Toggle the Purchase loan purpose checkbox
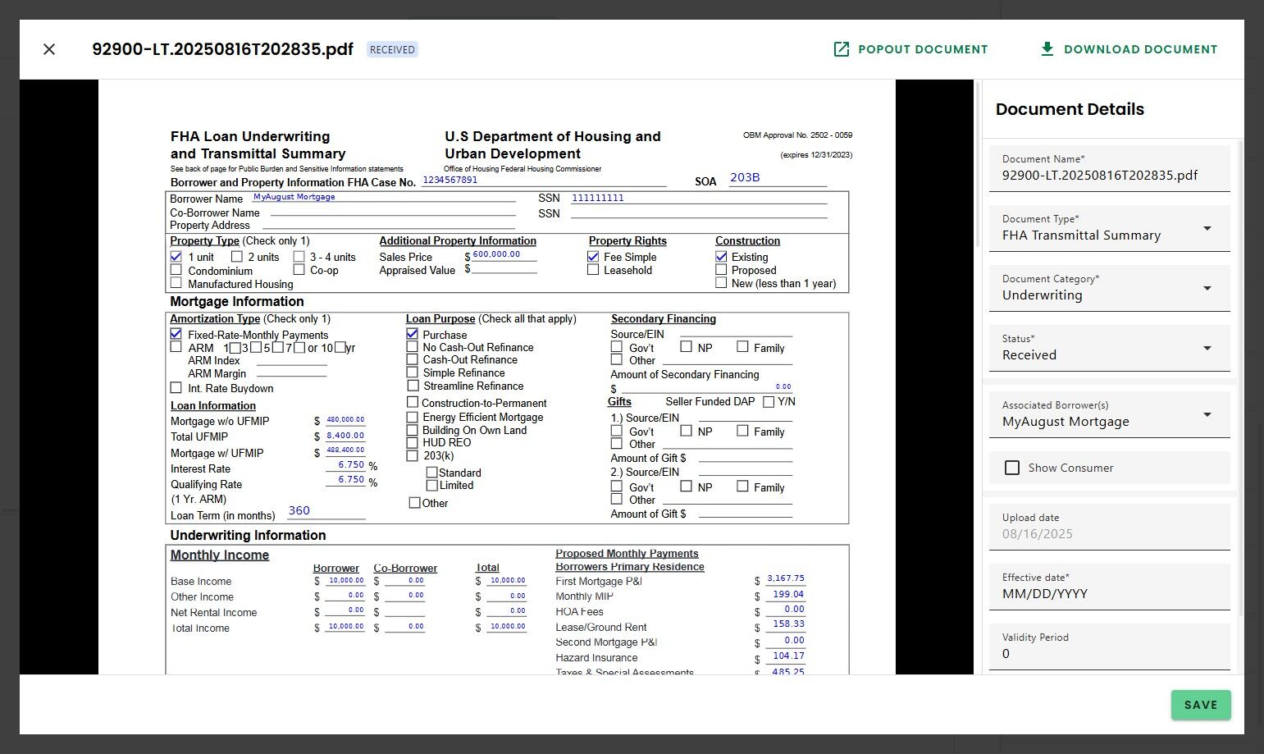The height and width of the screenshot is (754, 1264). pyautogui.click(x=413, y=334)
